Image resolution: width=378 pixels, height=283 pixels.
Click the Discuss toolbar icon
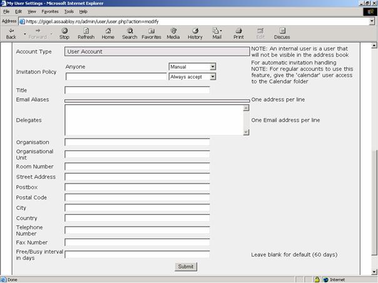tap(282, 31)
